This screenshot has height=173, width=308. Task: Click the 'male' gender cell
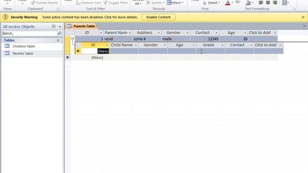point(176,39)
